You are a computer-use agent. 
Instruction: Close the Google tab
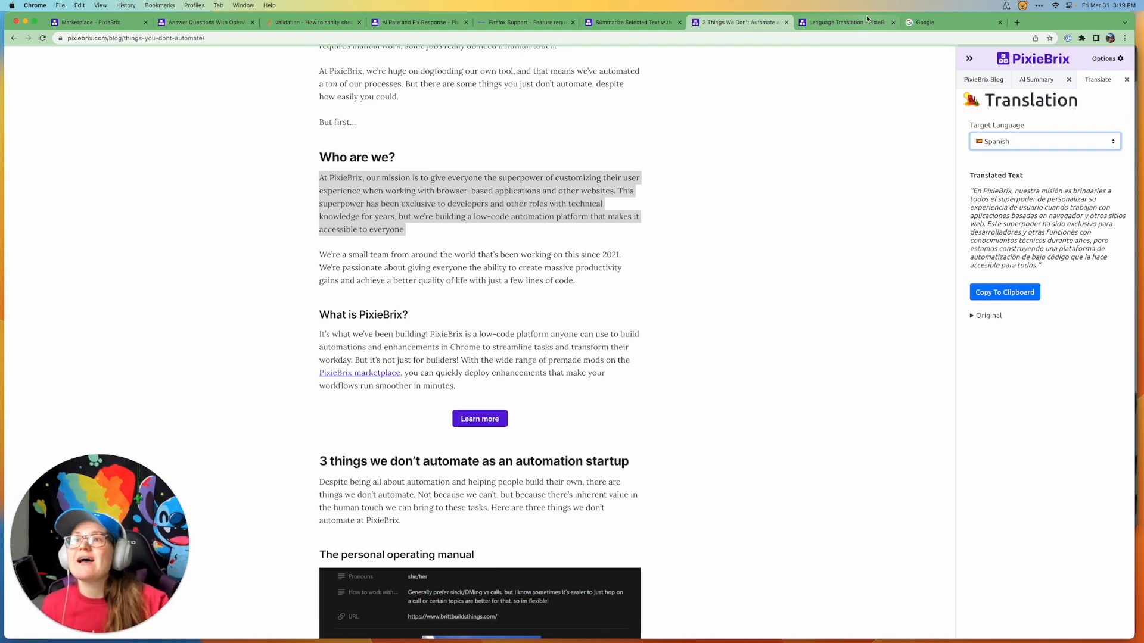(1000, 22)
